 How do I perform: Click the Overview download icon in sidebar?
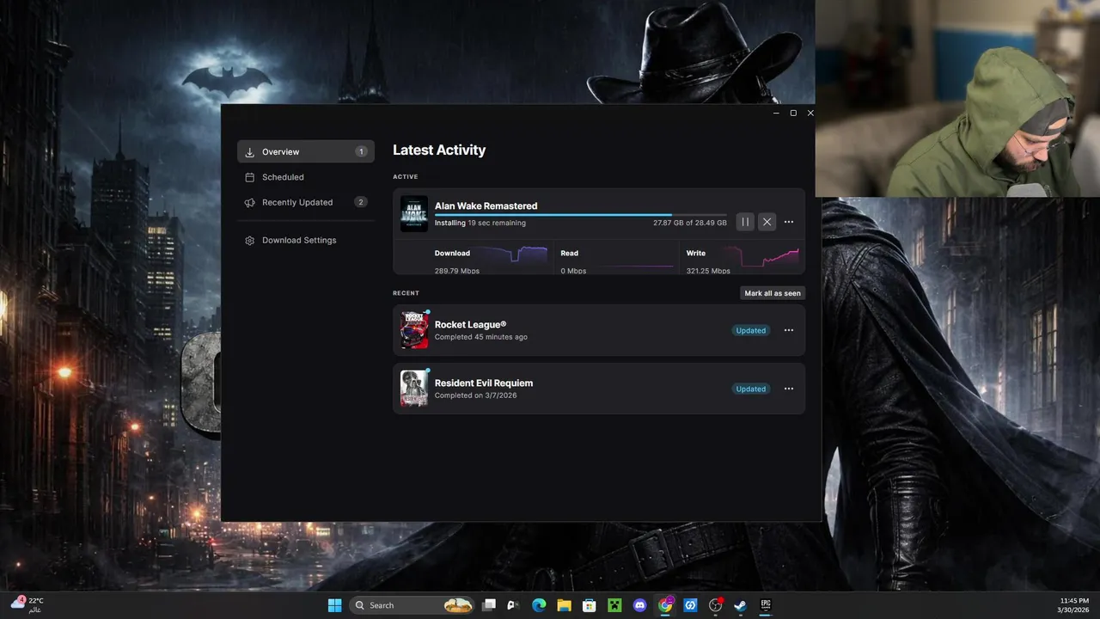click(x=249, y=152)
